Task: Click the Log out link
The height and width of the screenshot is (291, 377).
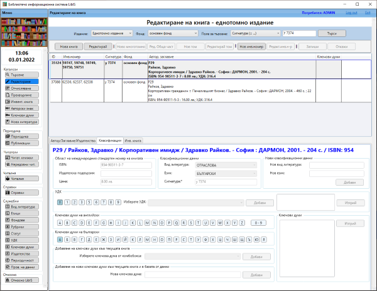Action: click(351, 13)
